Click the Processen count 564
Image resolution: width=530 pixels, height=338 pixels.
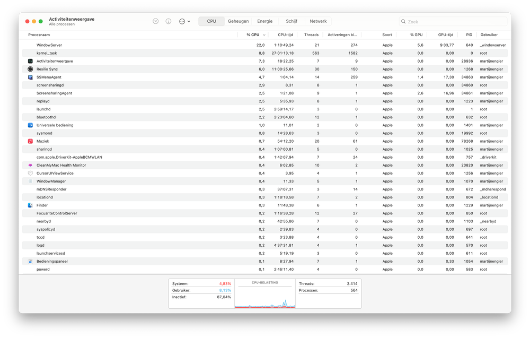pos(354,290)
